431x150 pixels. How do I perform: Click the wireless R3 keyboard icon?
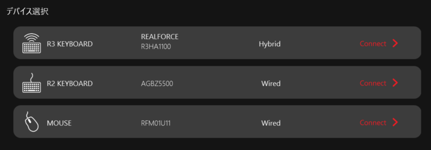point(32,43)
